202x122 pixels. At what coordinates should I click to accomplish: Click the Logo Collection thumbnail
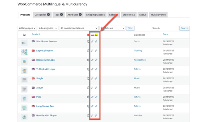pos(24,52)
